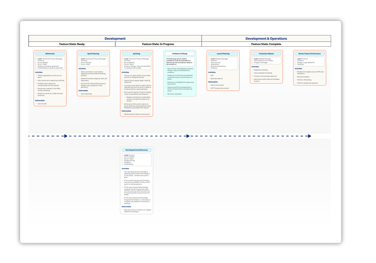Click "Business Operations" in Launch Planning
This screenshot has width=376, height=263.
coord(218,66)
